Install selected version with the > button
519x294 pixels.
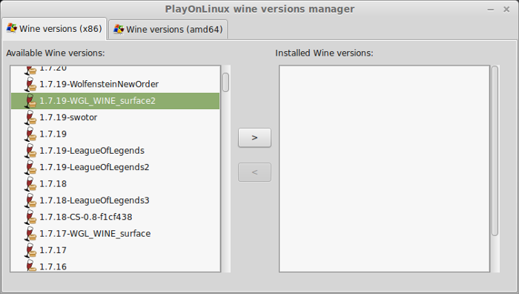[x=254, y=137]
